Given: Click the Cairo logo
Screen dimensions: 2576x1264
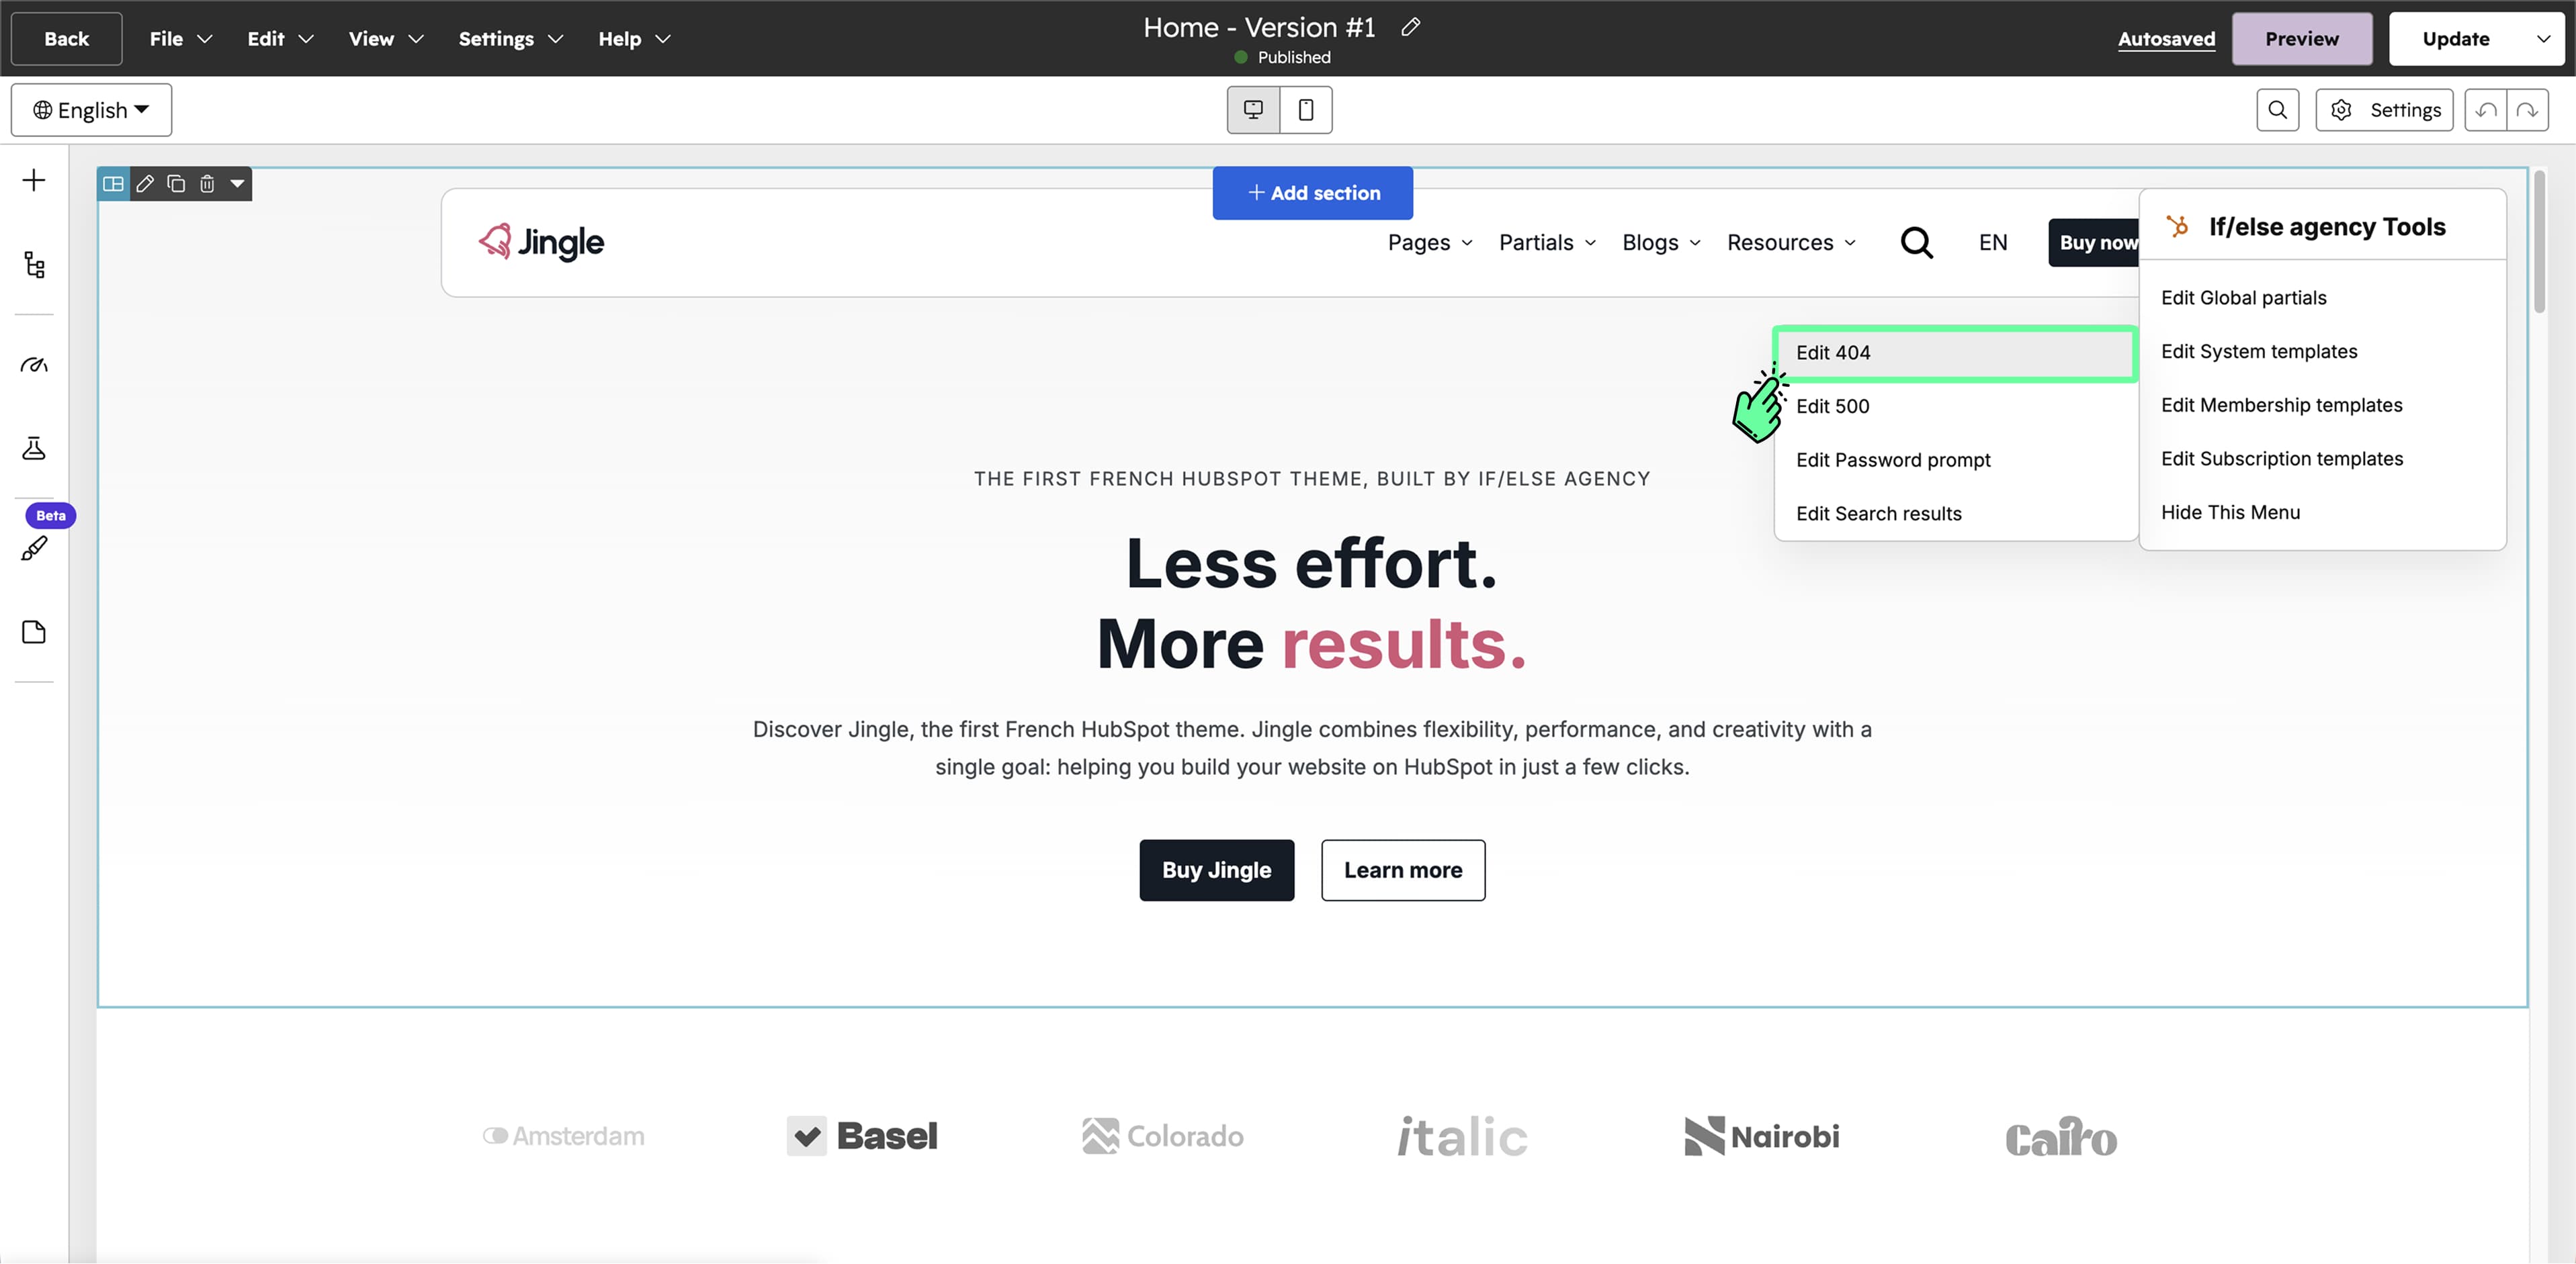Looking at the screenshot, I should tap(2061, 1137).
